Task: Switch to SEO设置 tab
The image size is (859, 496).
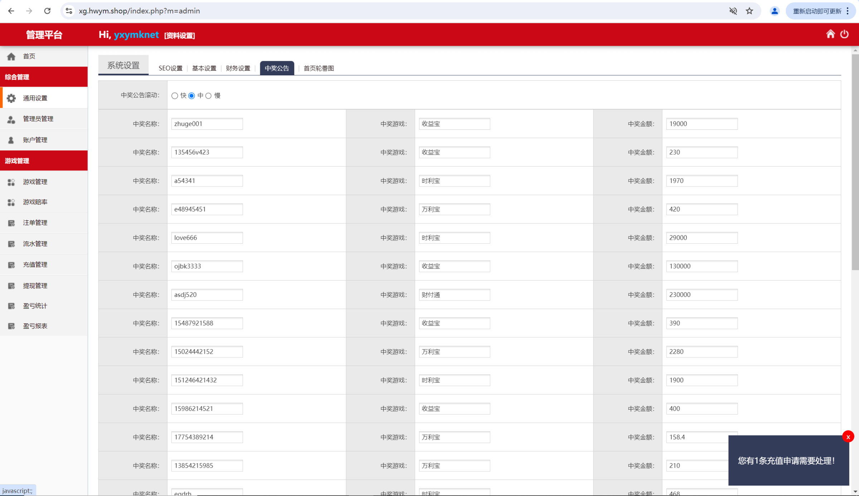Action: 170,68
